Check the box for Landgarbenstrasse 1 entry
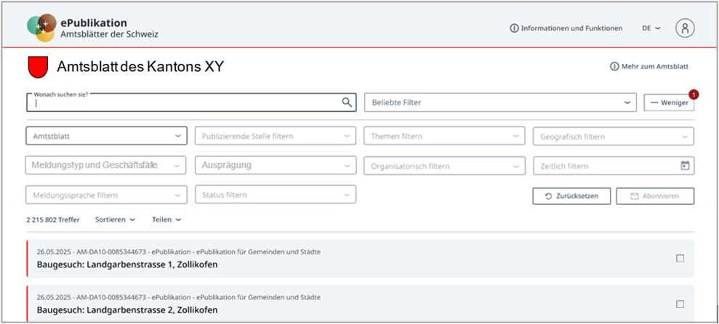 [680, 258]
